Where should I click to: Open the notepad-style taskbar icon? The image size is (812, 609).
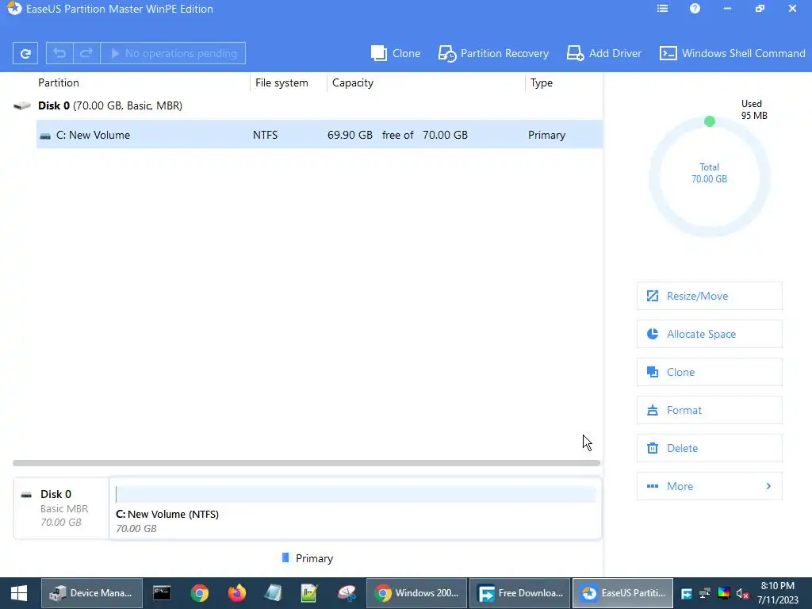pyautogui.click(x=273, y=593)
